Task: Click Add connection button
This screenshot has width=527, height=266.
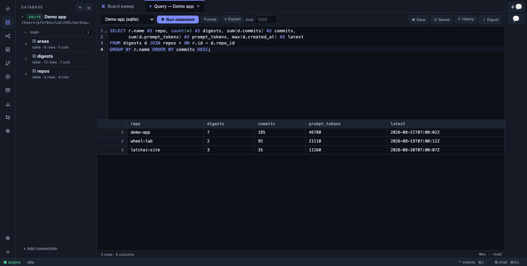Action: tap(56, 249)
